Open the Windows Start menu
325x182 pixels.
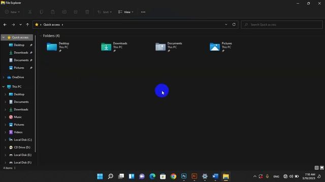coord(100,176)
